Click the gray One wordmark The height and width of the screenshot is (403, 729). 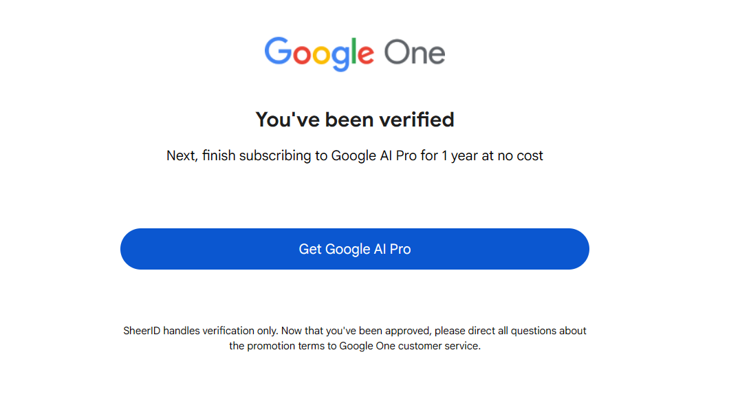414,52
